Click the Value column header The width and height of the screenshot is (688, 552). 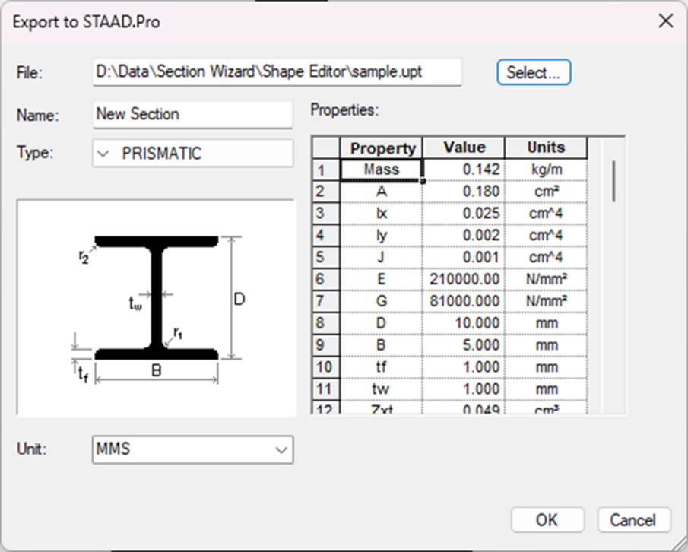(x=464, y=148)
